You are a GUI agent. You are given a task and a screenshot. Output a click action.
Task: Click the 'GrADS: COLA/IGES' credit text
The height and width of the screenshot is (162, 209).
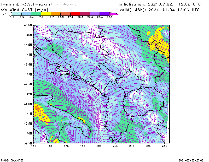point(12,160)
